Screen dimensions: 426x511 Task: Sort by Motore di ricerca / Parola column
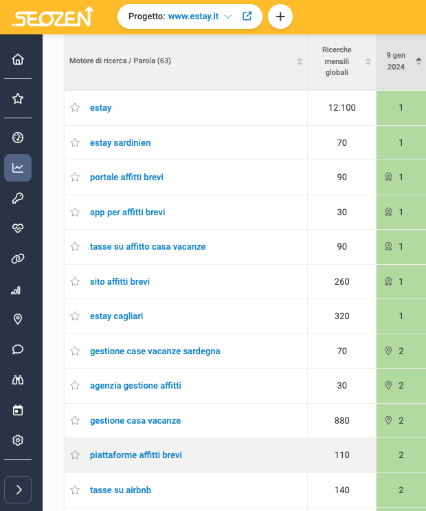tap(300, 61)
